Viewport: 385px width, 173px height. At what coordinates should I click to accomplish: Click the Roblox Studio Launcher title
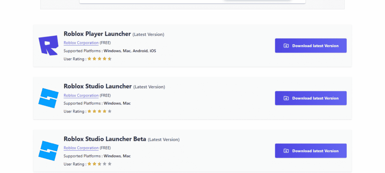(97, 86)
